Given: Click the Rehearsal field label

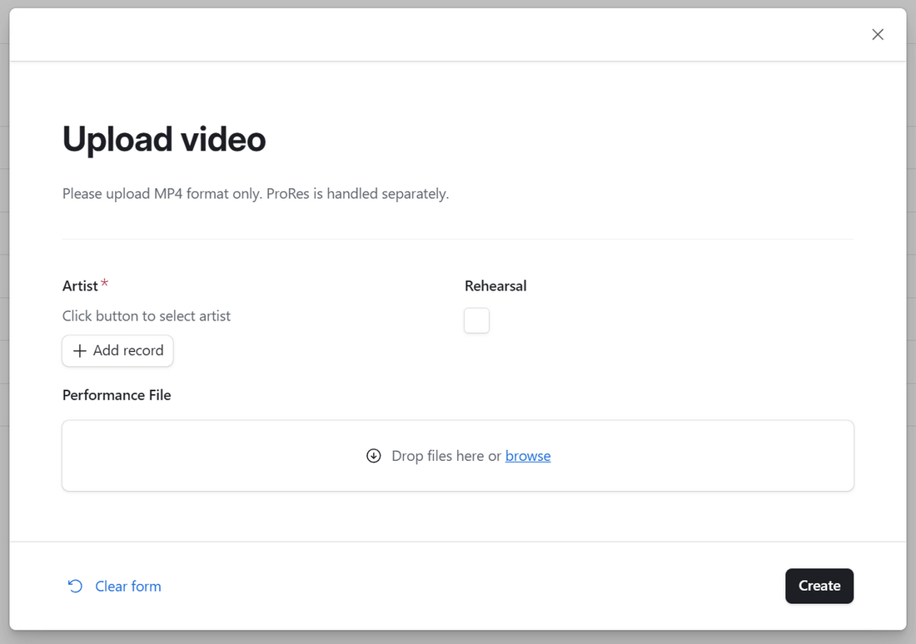Looking at the screenshot, I should (x=495, y=285).
